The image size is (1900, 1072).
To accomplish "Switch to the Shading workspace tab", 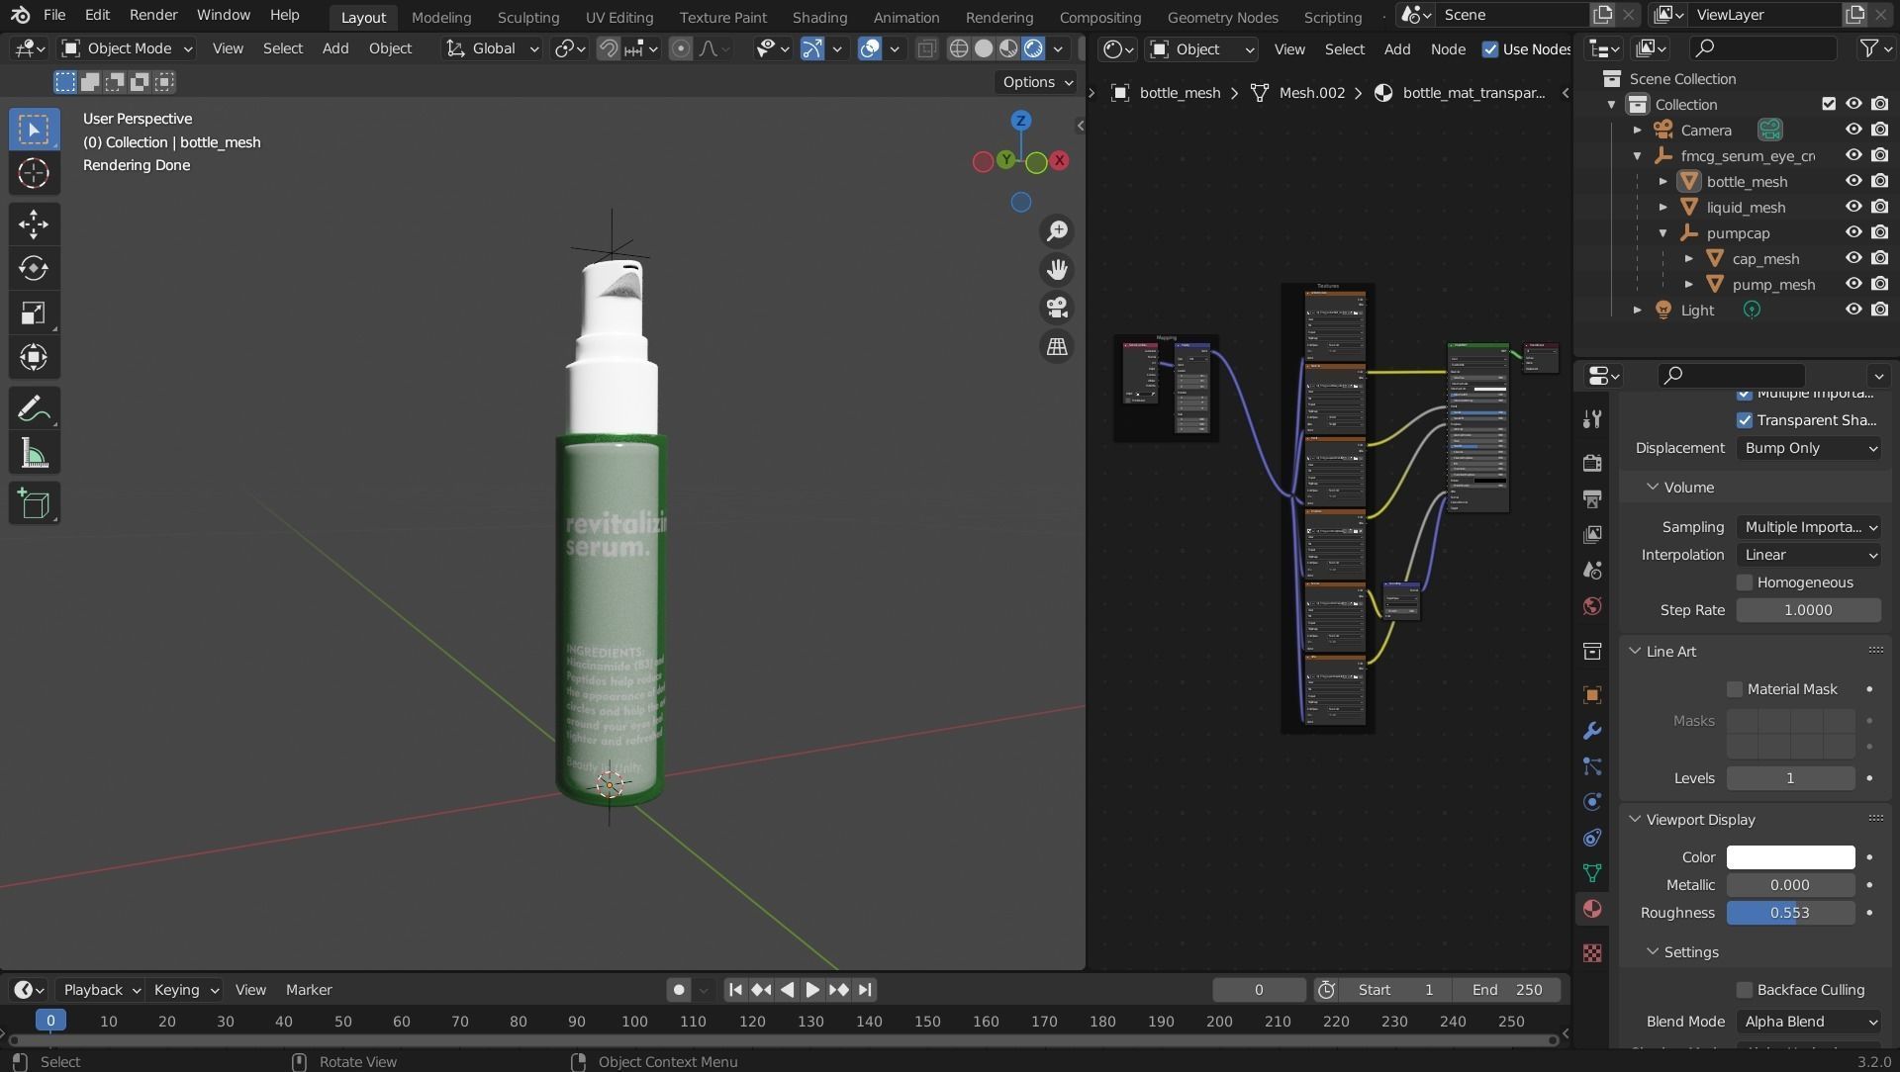I will click(819, 17).
